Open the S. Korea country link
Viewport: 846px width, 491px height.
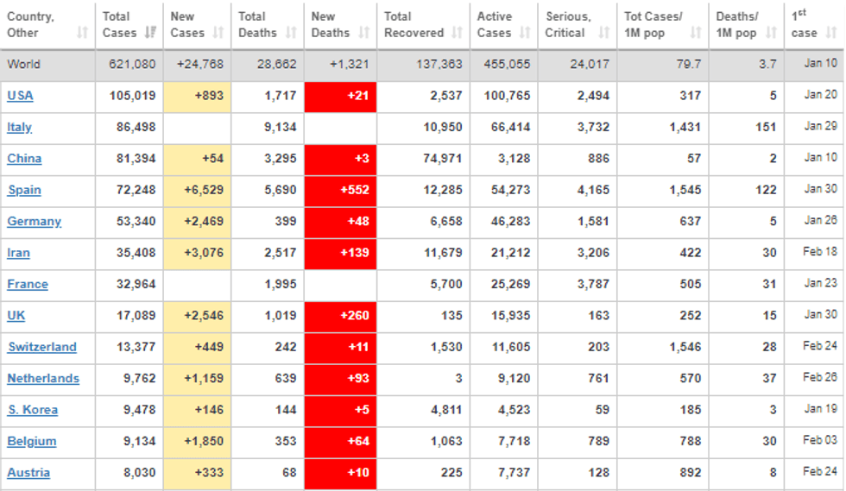[31, 410]
